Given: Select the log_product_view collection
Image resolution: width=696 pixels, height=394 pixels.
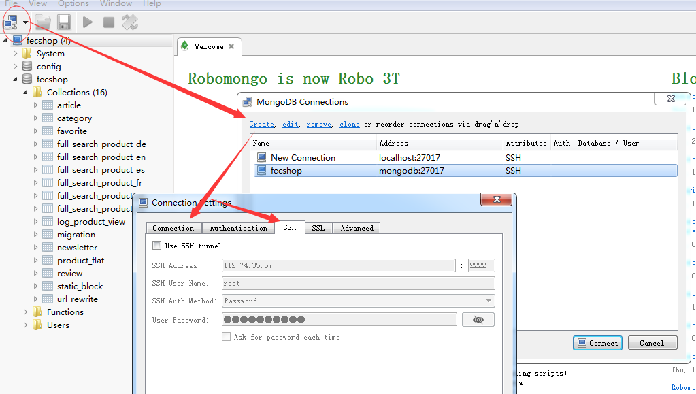Looking at the screenshot, I should tap(91, 222).
